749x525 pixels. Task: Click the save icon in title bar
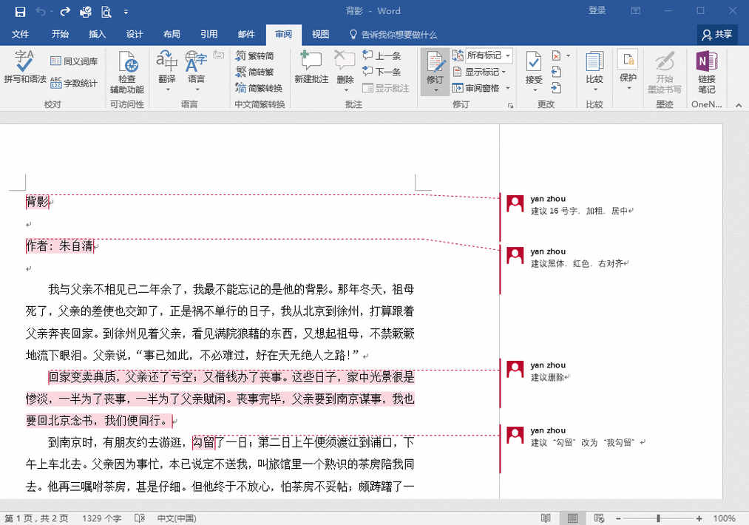[x=20, y=11]
